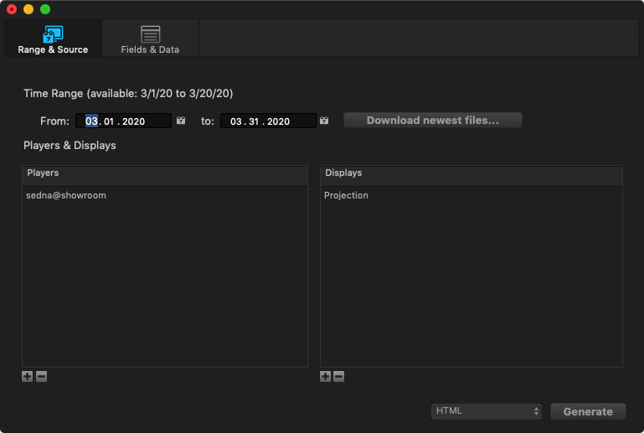Remove a player with the minus button
The height and width of the screenshot is (433, 644).
(41, 377)
